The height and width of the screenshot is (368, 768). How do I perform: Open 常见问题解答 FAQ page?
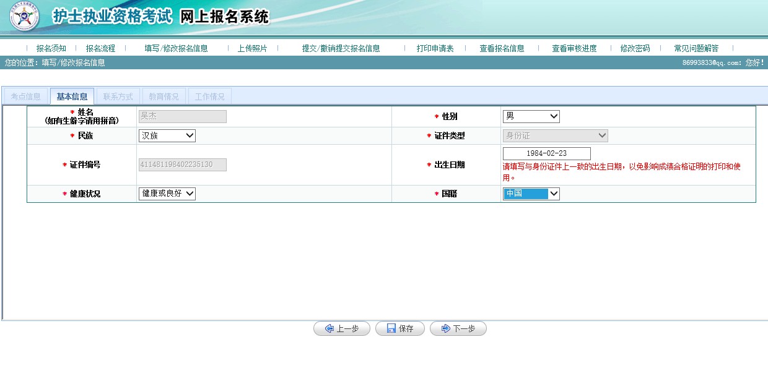tap(696, 48)
